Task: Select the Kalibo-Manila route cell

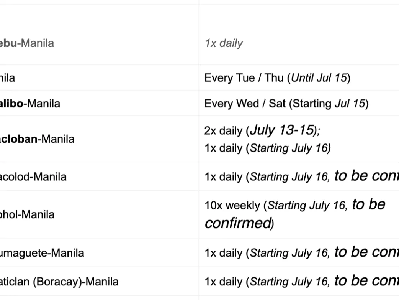Action: click(x=30, y=104)
